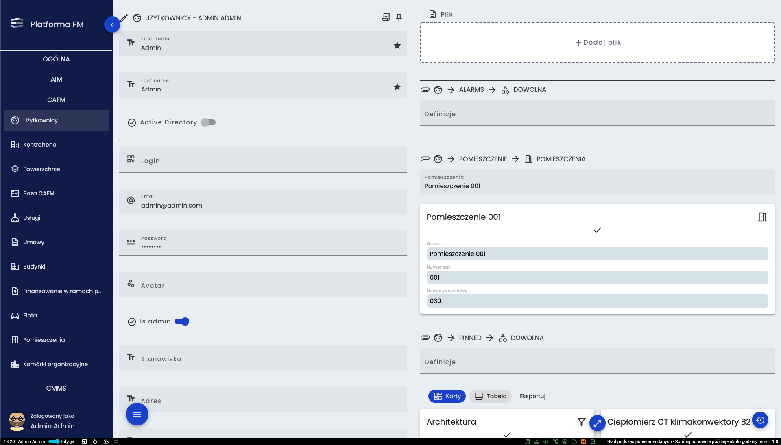Click the link icon in the POMIESZCZENIE relation header
The width and height of the screenshot is (781, 445).
tap(425, 159)
